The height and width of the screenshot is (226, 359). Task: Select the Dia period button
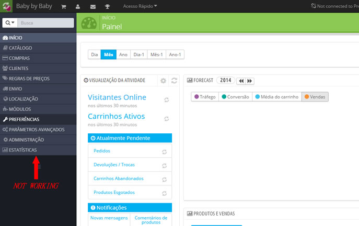coord(95,55)
